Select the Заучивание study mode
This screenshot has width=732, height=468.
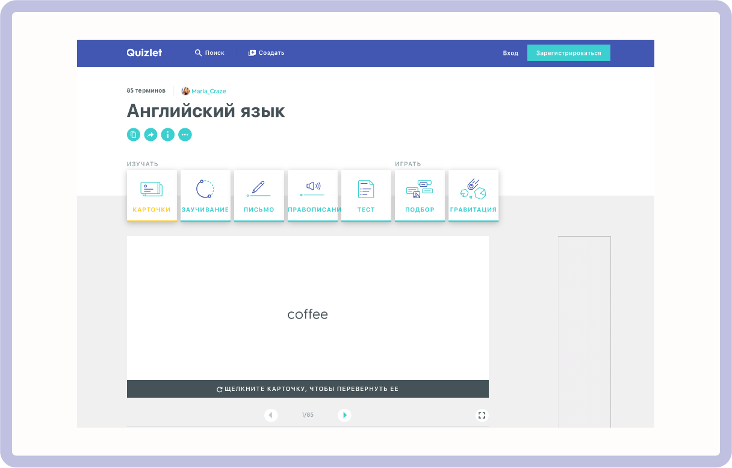point(205,195)
